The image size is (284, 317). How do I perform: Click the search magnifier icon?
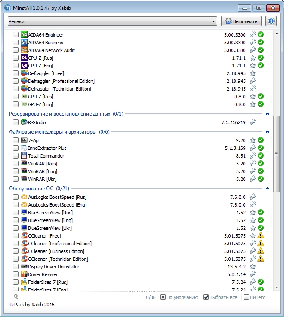point(16,296)
